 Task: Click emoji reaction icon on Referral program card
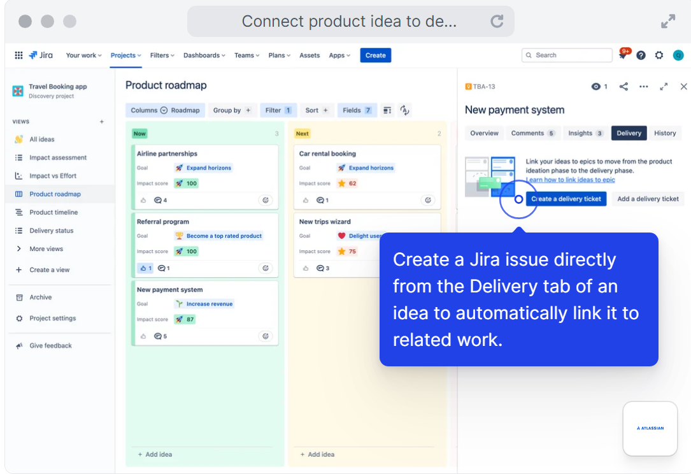[x=266, y=268]
